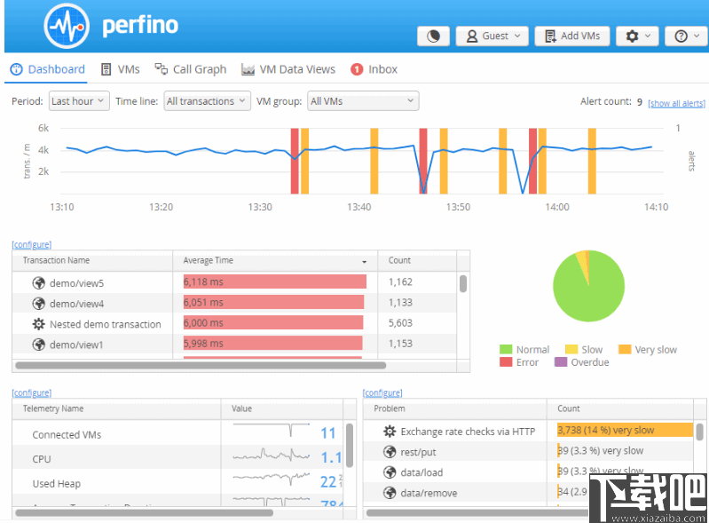709x523 pixels.
Task: Click the Average Time sort arrow
Action: coord(364,262)
